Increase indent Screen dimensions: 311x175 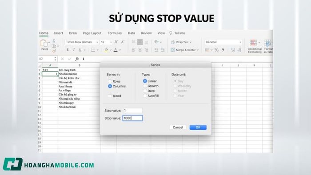point(163,50)
